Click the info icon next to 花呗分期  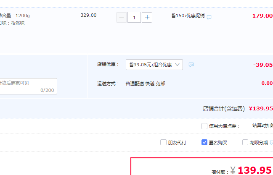[271, 143]
